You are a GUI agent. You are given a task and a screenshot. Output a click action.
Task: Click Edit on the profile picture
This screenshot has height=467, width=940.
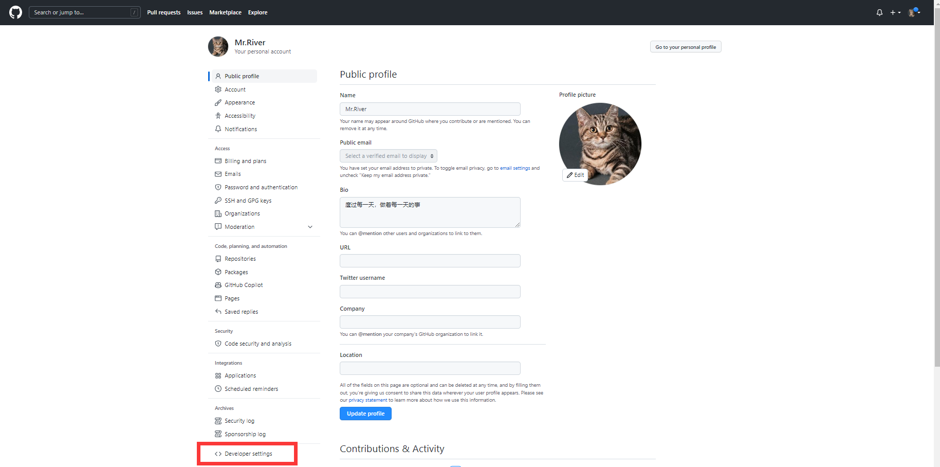click(x=575, y=175)
